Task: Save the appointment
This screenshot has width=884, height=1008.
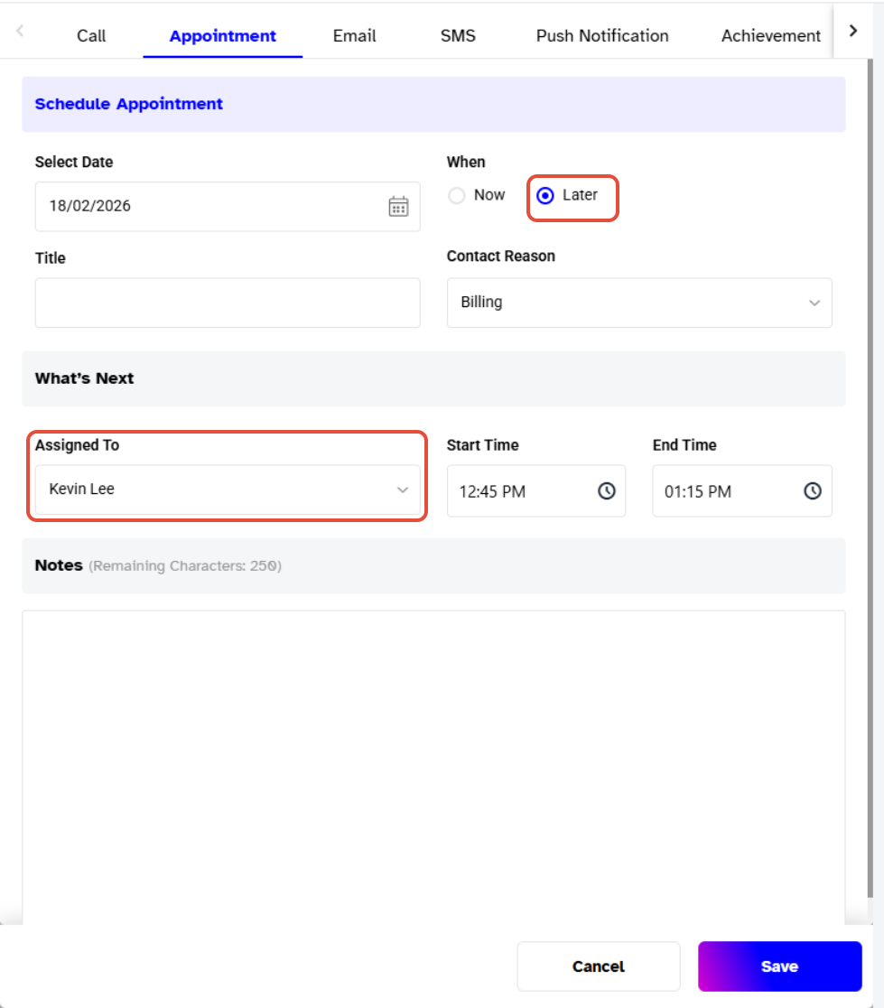Action: click(x=780, y=966)
